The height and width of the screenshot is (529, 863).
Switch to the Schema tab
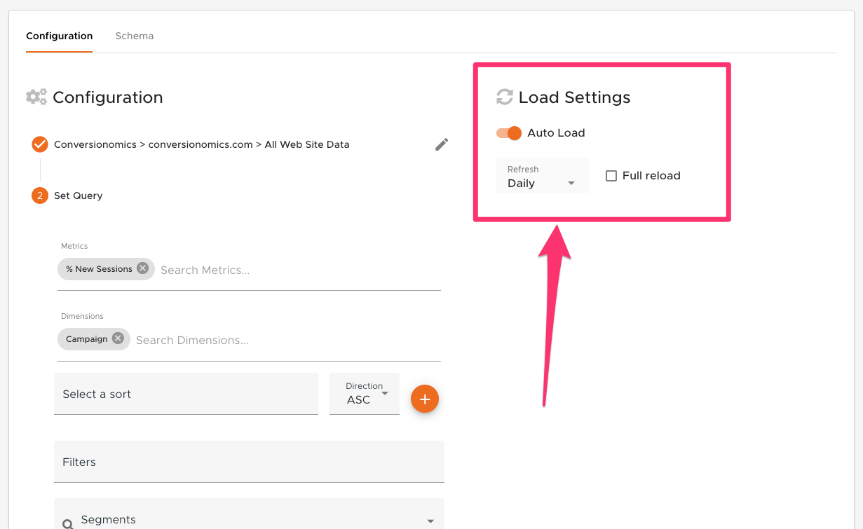tap(134, 36)
